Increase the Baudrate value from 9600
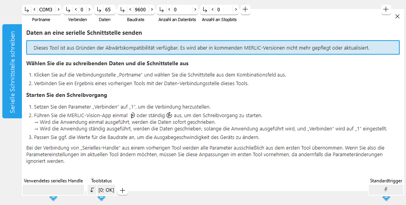The image size is (406, 205). click(152, 9)
